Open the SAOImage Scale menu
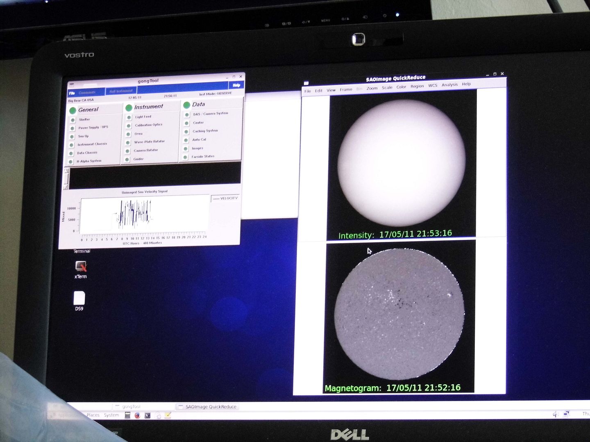The height and width of the screenshot is (442, 590). coord(387,88)
